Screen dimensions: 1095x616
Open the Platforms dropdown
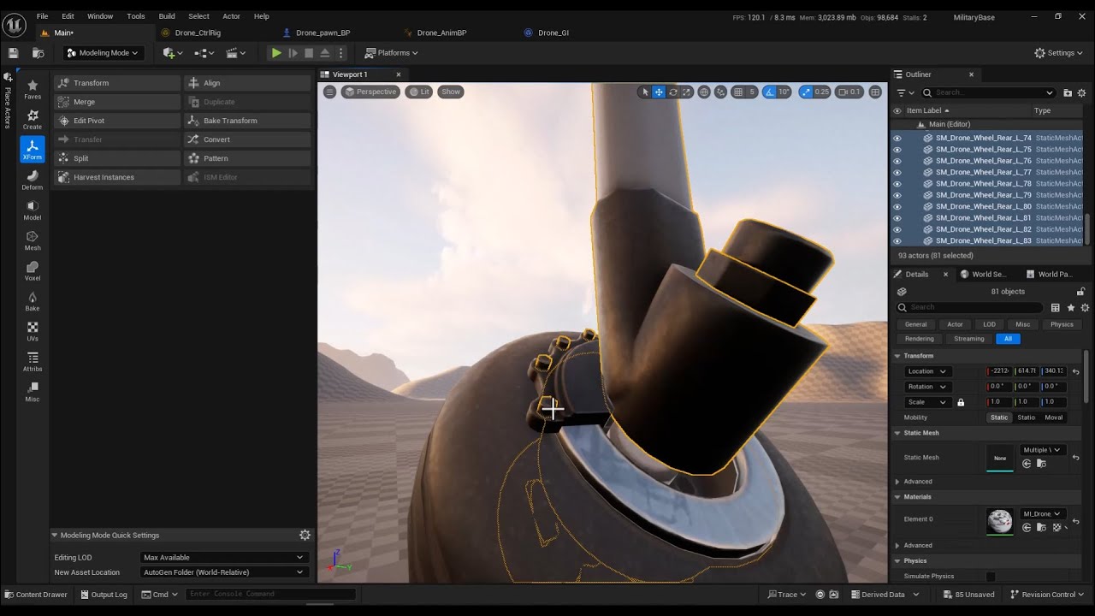point(391,53)
